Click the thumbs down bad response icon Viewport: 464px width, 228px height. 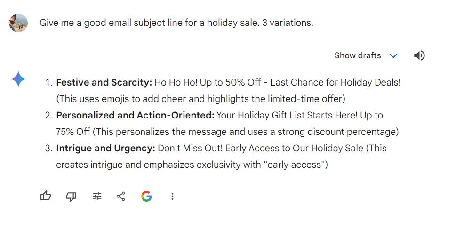click(x=71, y=197)
